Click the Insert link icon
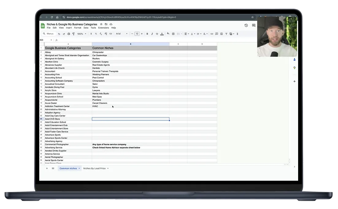The image size is (338, 209). (212, 34)
